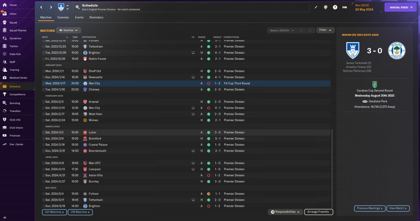The width and height of the screenshot is (420, 221).
Task: Expand the Matches view dropdown
Action: 69,30
